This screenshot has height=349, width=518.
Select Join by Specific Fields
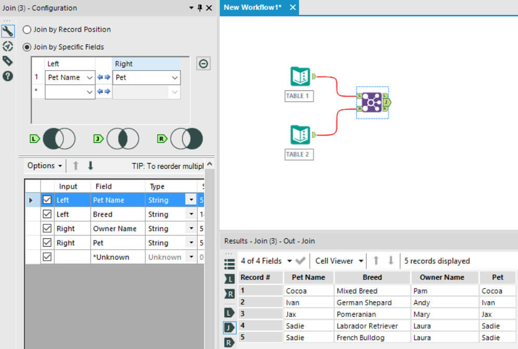tap(27, 47)
